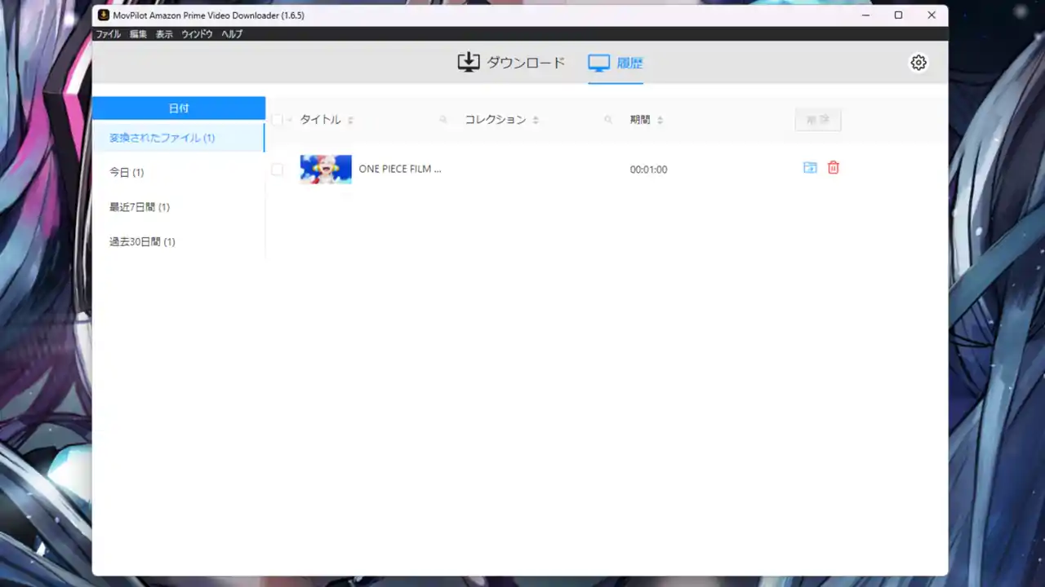1045x587 pixels.
Task: Switch to ダウンロード tab
Action: (511, 63)
